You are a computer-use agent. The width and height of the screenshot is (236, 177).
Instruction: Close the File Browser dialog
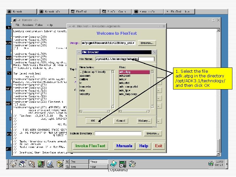pos(154,52)
